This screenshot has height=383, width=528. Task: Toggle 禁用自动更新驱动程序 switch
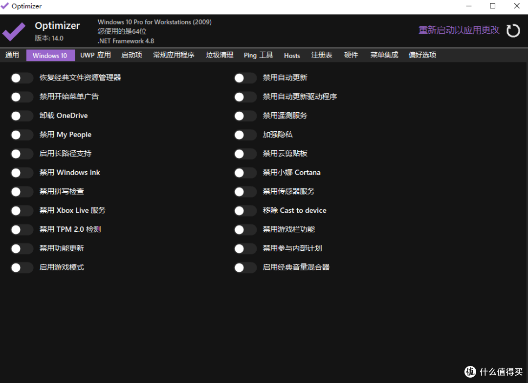pyautogui.click(x=245, y=97)
